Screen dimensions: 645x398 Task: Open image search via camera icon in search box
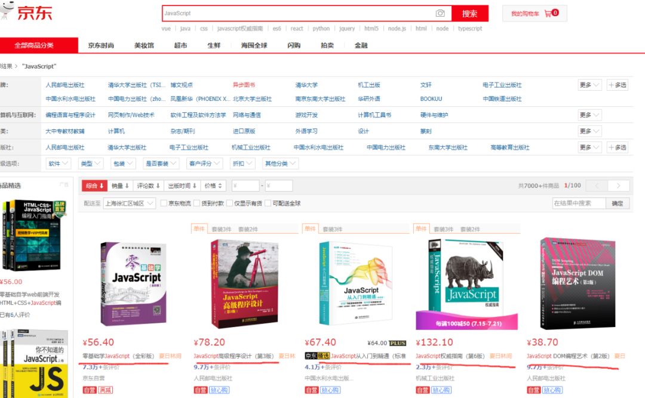pos(440,12)
